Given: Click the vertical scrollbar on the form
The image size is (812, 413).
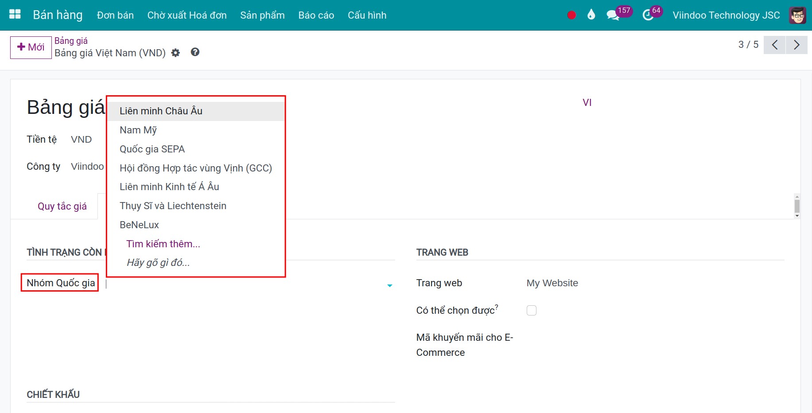Looking at the screenshot, I should point(797,206).
